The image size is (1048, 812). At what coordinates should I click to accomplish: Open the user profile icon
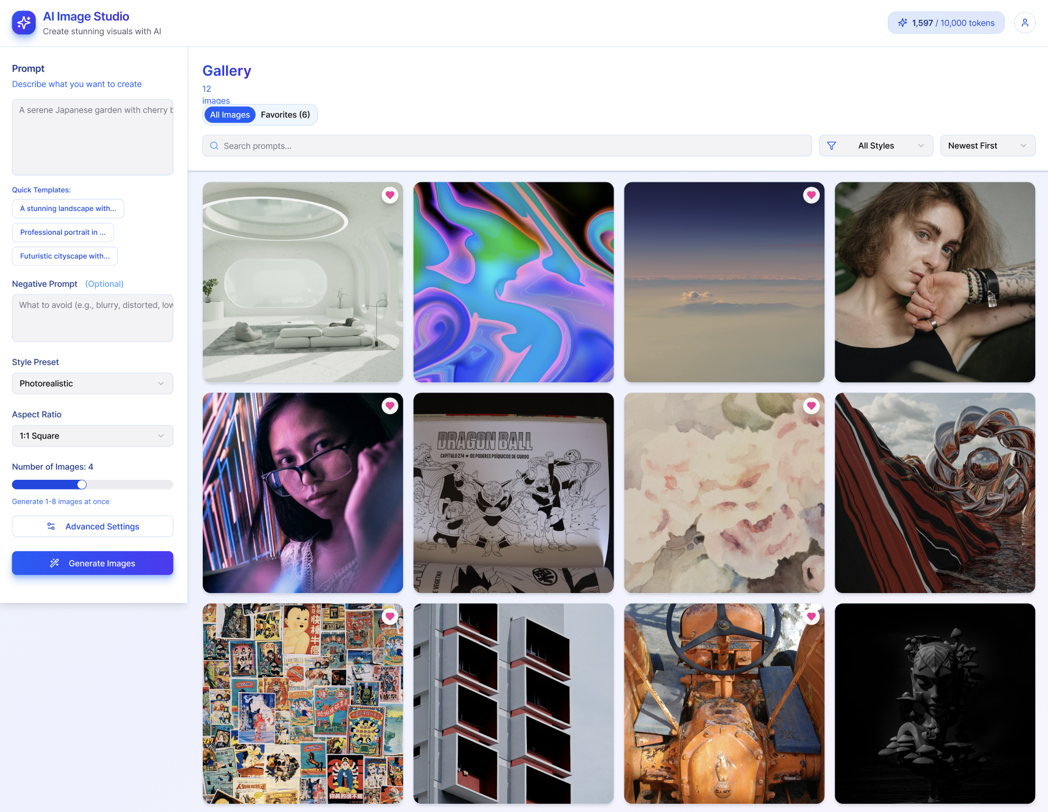click(1025, 23)
